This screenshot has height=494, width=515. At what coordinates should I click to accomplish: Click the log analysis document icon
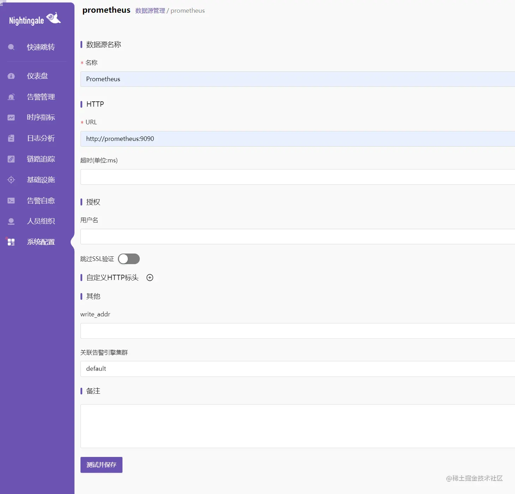pyautogui.click(x=11, y=138)
